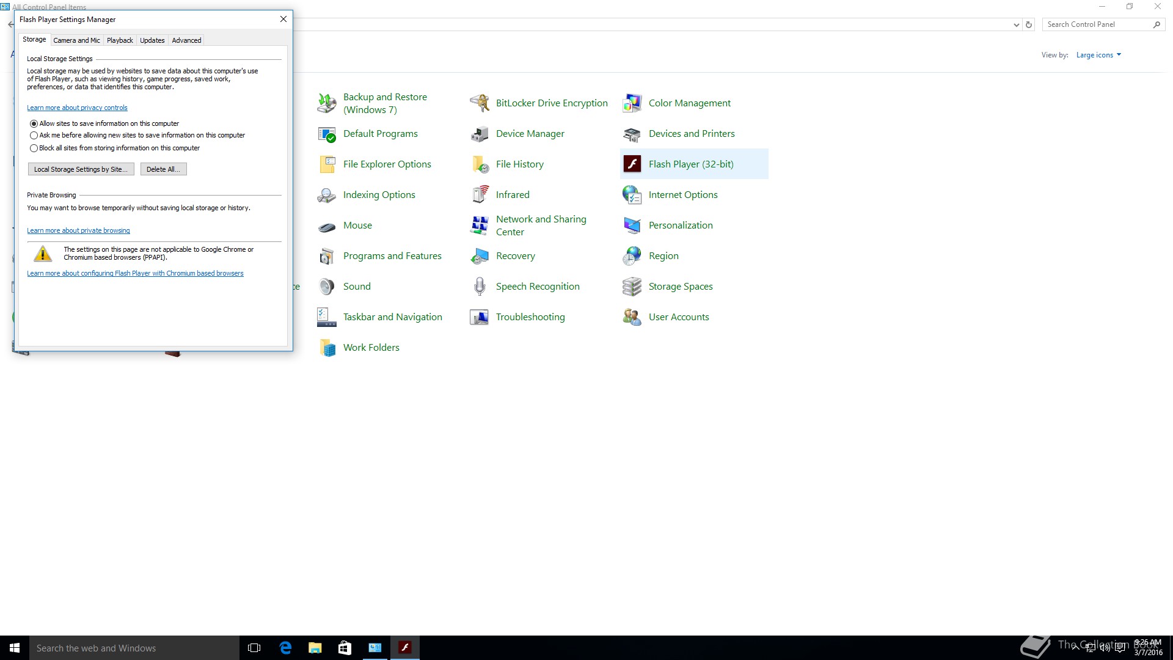
Task: Switch to Updates tab
Action: (x=152, y=40)
